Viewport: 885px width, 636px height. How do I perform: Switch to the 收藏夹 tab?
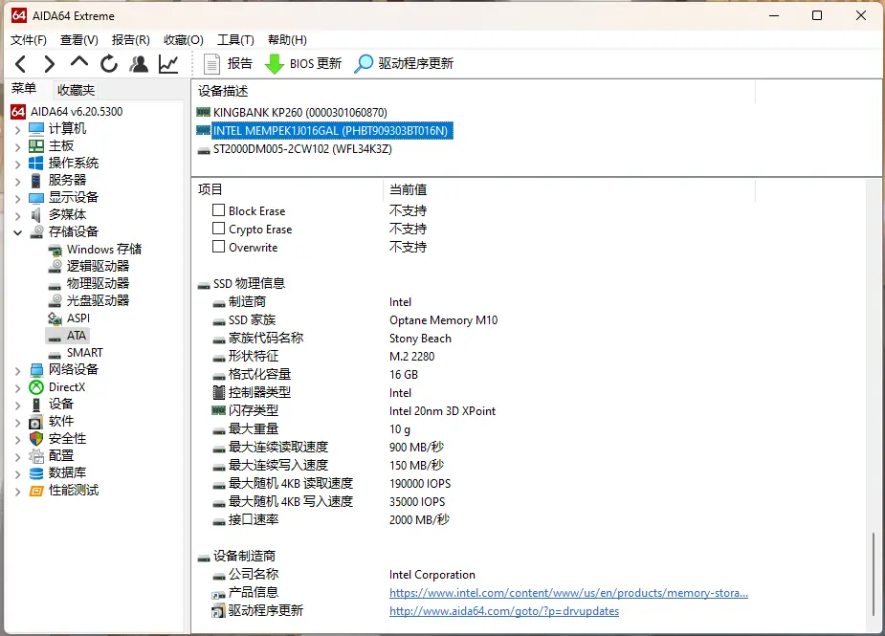pyautogui.click(x=76, y=90)
